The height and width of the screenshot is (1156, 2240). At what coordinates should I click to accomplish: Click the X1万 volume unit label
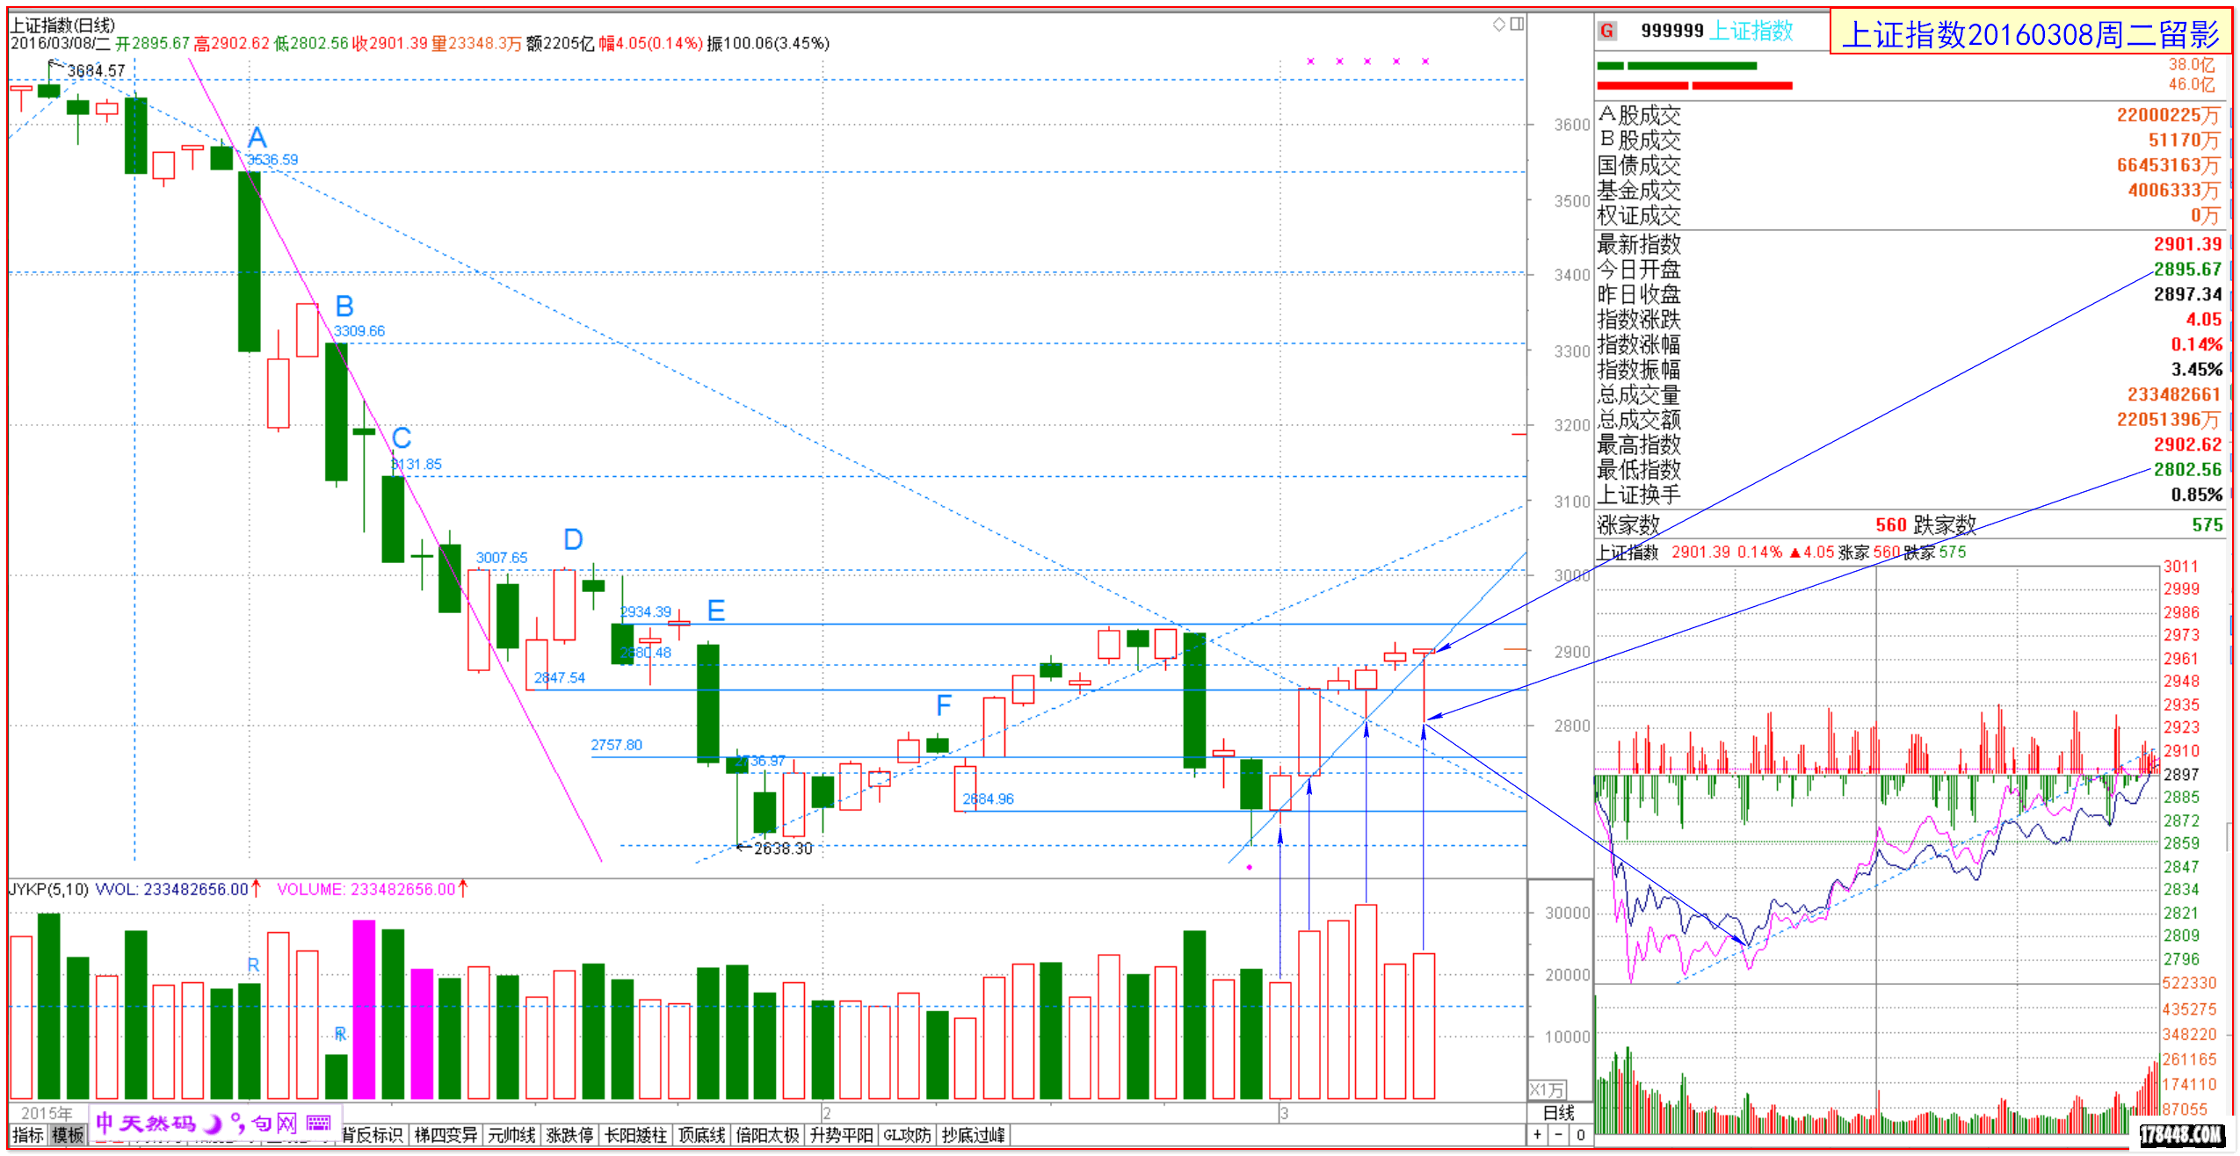click(x=1547, y=1090)
